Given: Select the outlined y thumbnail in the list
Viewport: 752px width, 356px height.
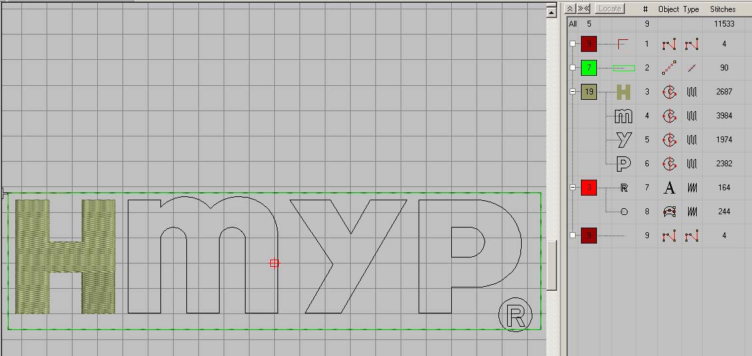Looking at the screenshot, I should pos(624,140).
